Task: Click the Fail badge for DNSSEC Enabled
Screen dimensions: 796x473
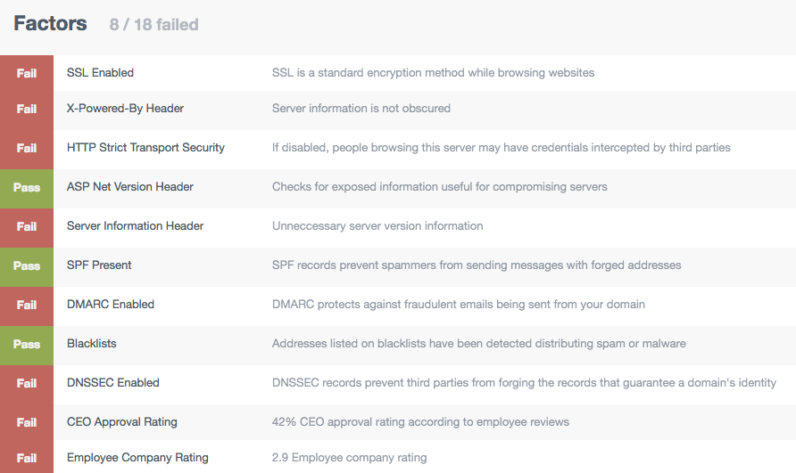Action: [27, 383]
